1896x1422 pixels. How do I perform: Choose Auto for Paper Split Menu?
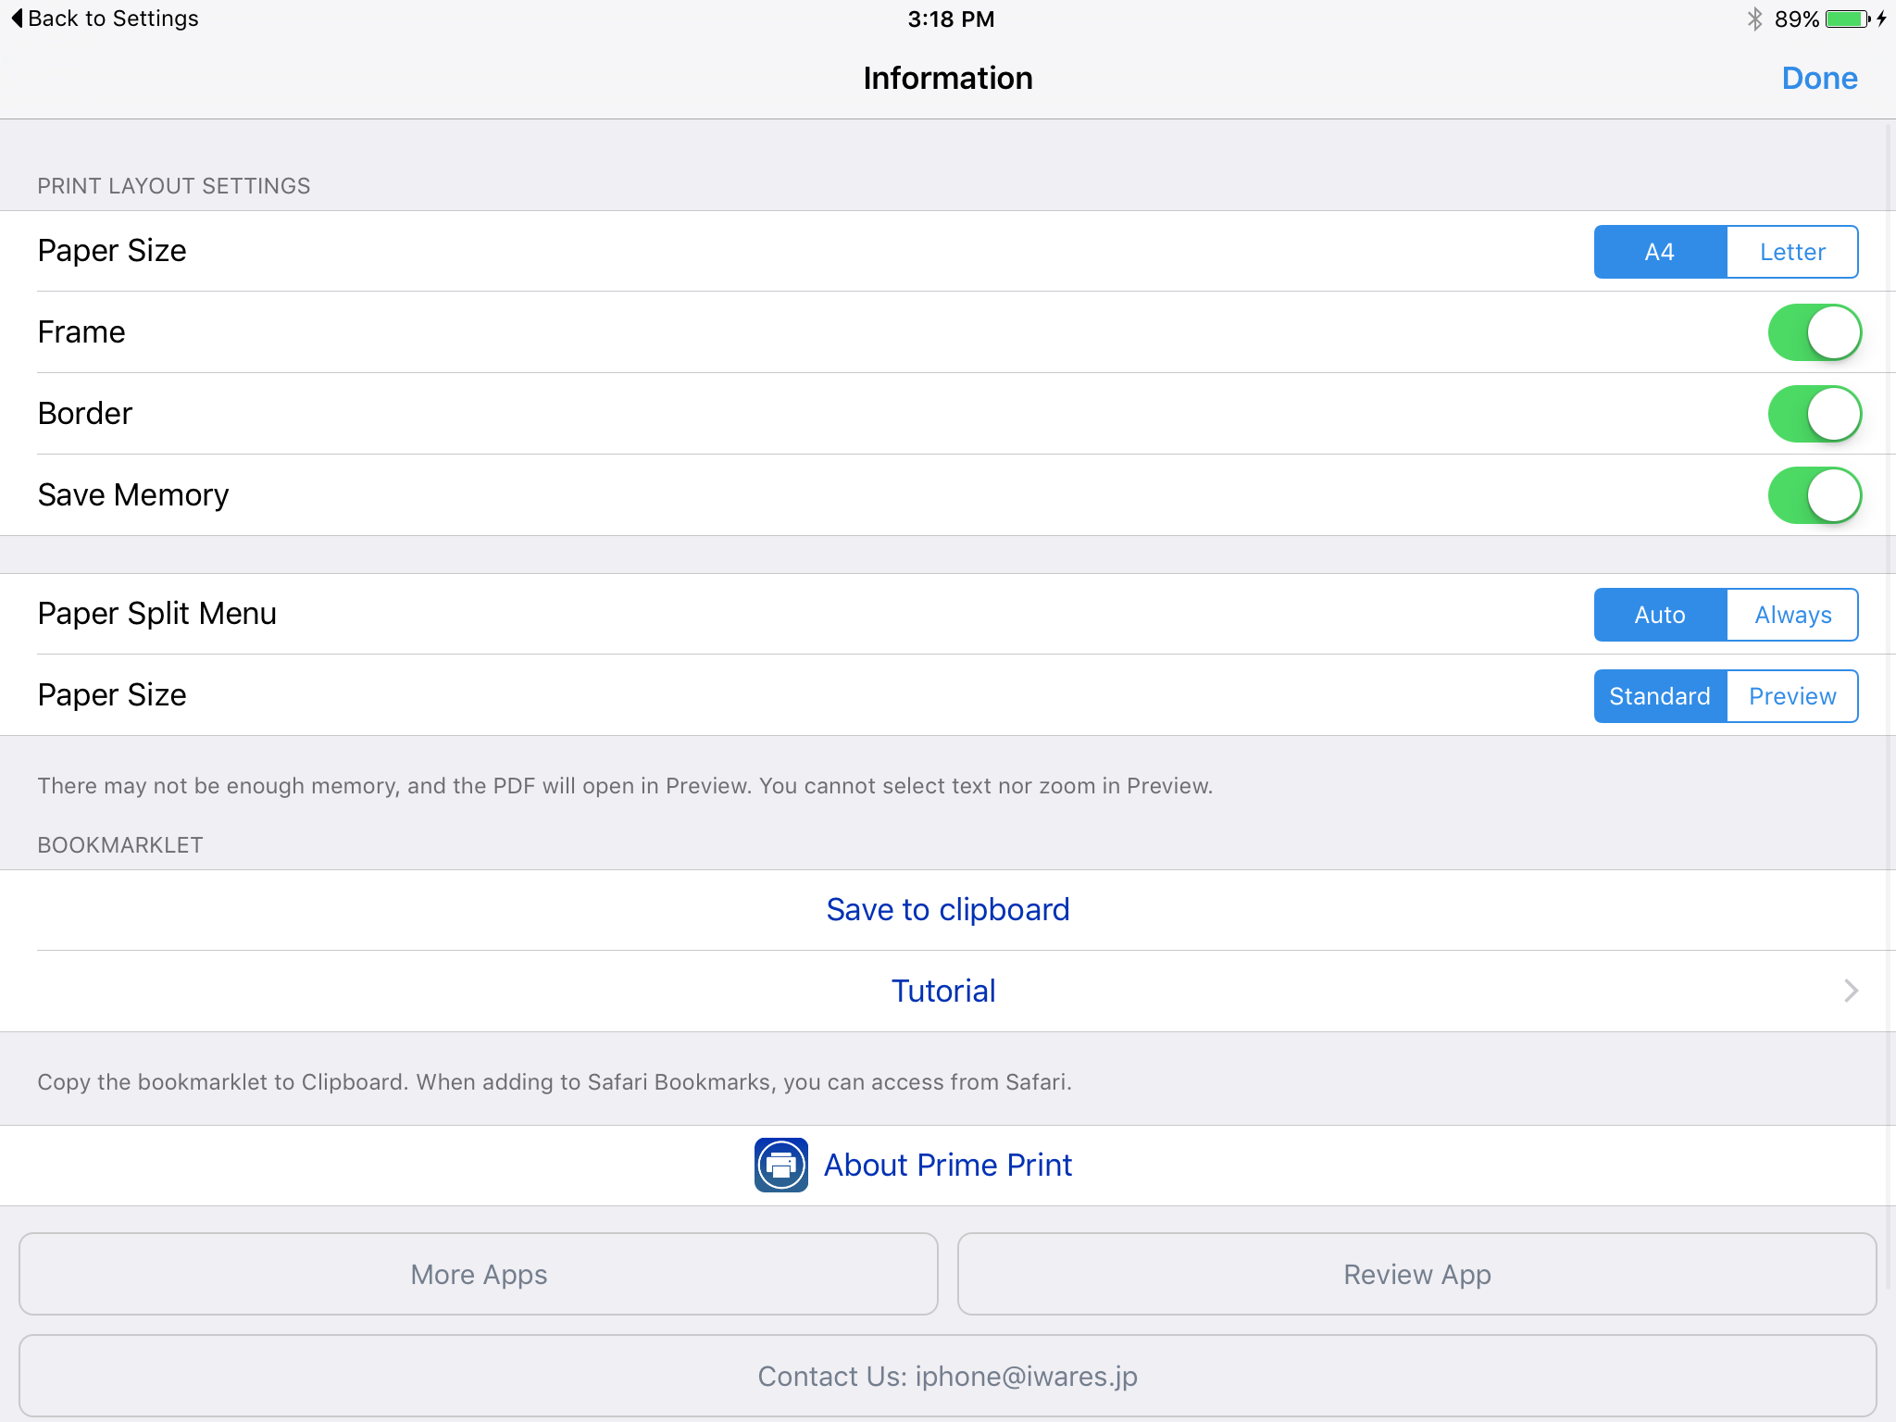(x=1660, y=615)
